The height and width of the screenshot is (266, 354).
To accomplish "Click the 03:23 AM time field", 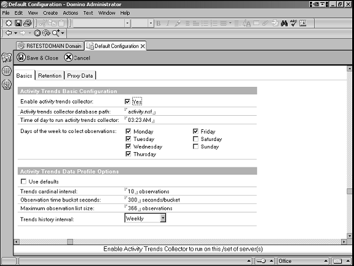I will click(140, 120).
